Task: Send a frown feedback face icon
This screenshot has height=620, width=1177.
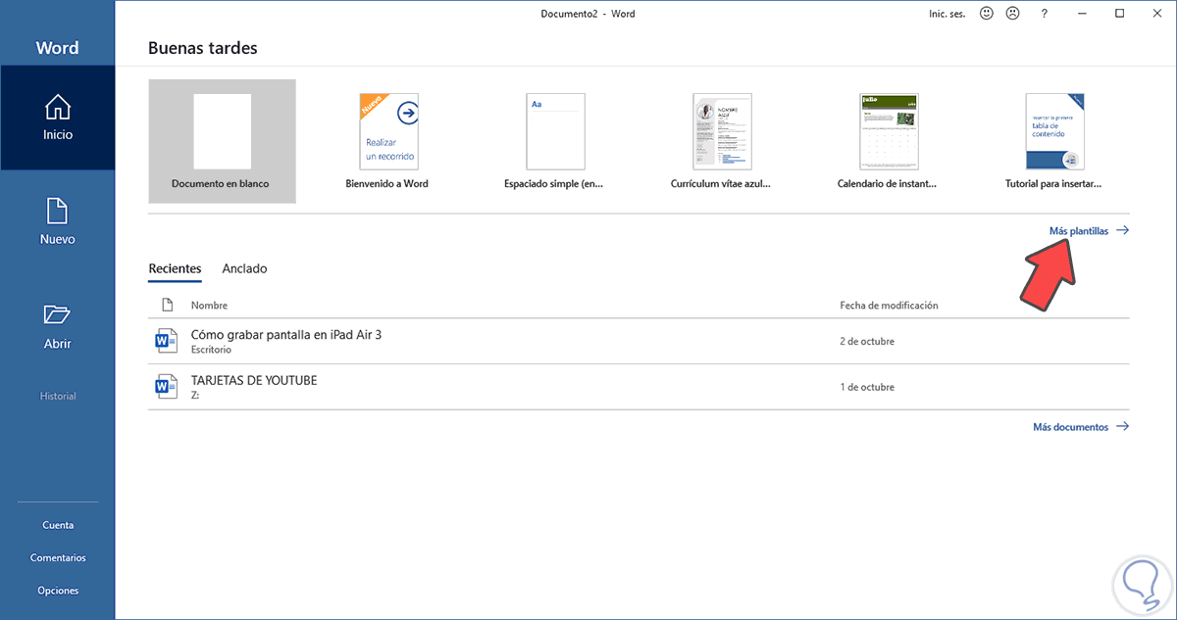Action: pyautogui.click(x=1012, y=14)
